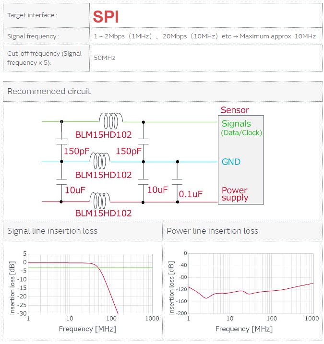Click the left 10uF capacitor label

(74, 190)
